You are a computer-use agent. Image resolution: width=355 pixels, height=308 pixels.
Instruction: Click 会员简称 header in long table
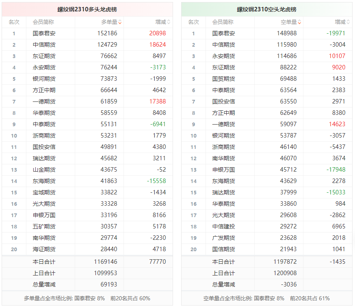pos(43,22)
